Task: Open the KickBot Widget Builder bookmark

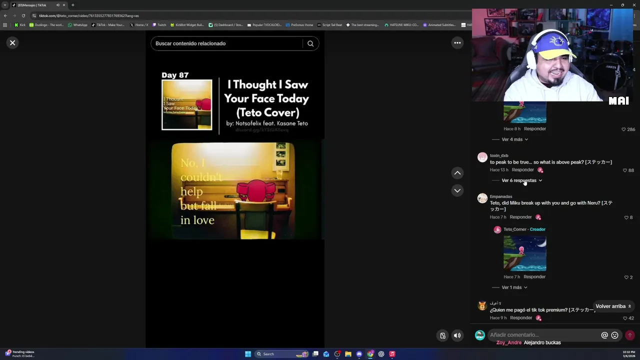Action: coord(187,25)
